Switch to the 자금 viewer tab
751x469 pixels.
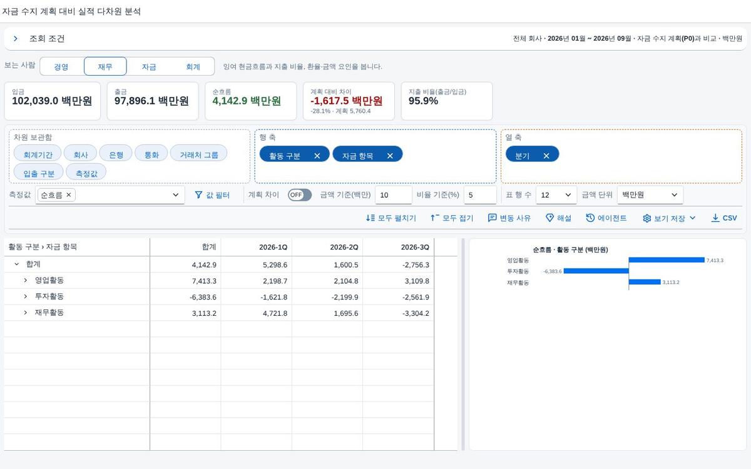[149, 67]
